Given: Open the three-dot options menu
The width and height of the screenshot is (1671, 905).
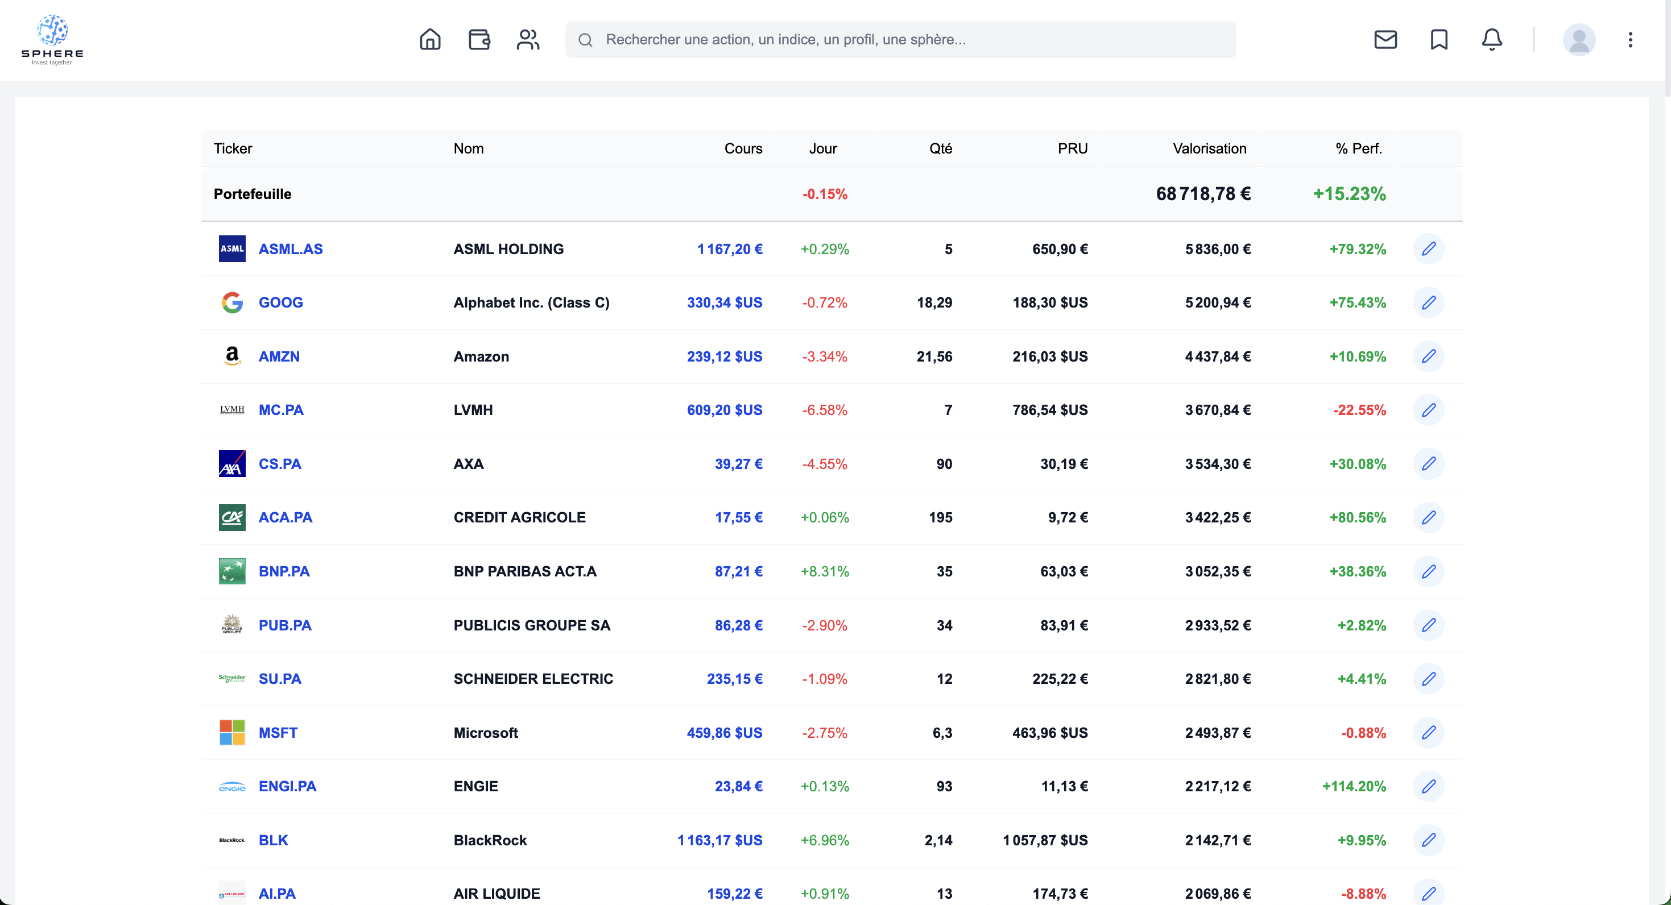Looking at the screenshot, I should [1629, 40].
